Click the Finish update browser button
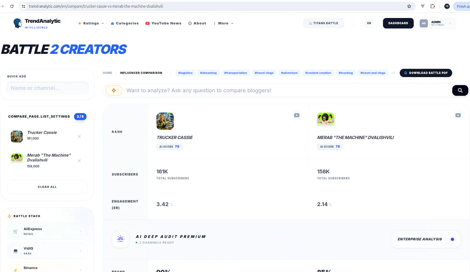The height and width of the screenshot is (272, 470). coord(462,6)
